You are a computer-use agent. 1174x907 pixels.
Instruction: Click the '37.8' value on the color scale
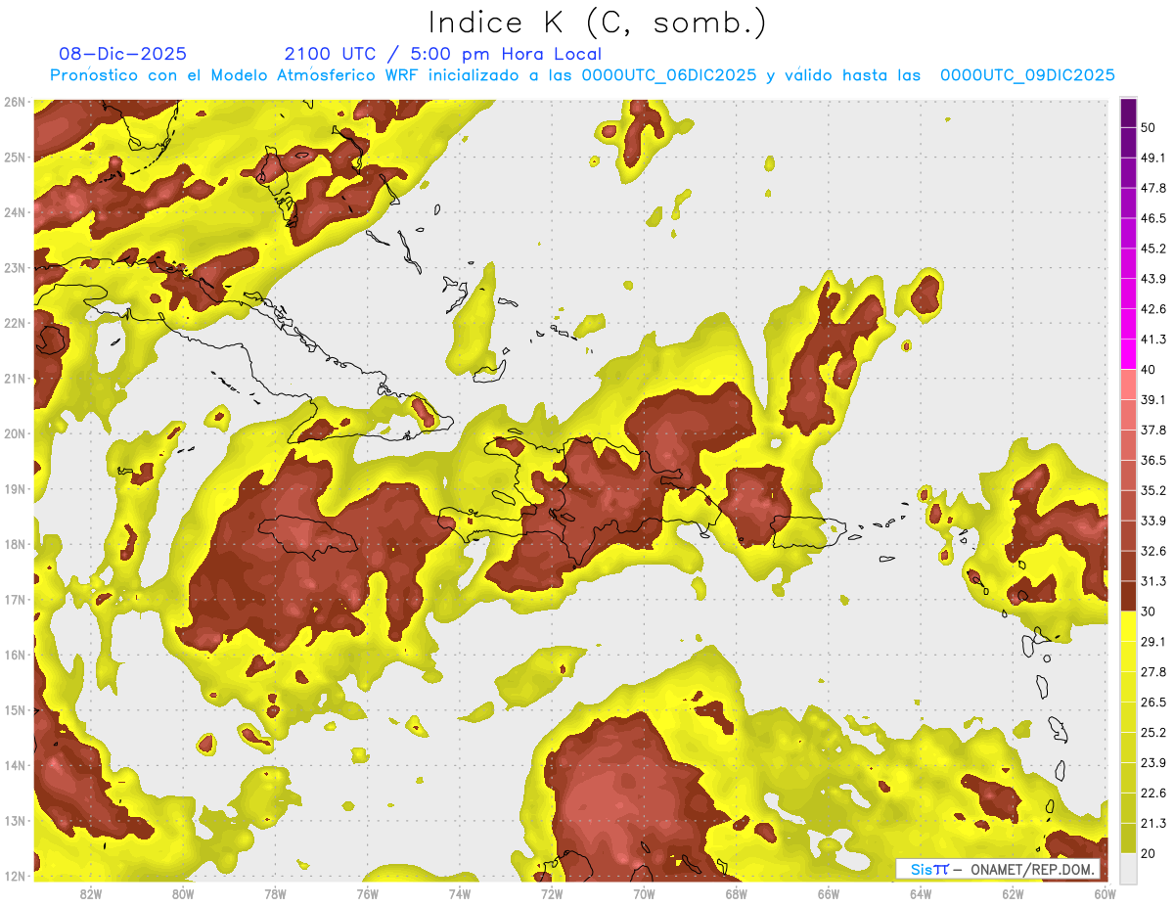point(1152,430)
